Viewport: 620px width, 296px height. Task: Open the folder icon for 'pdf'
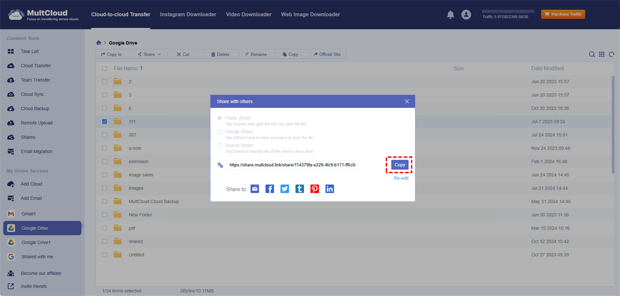117,228
